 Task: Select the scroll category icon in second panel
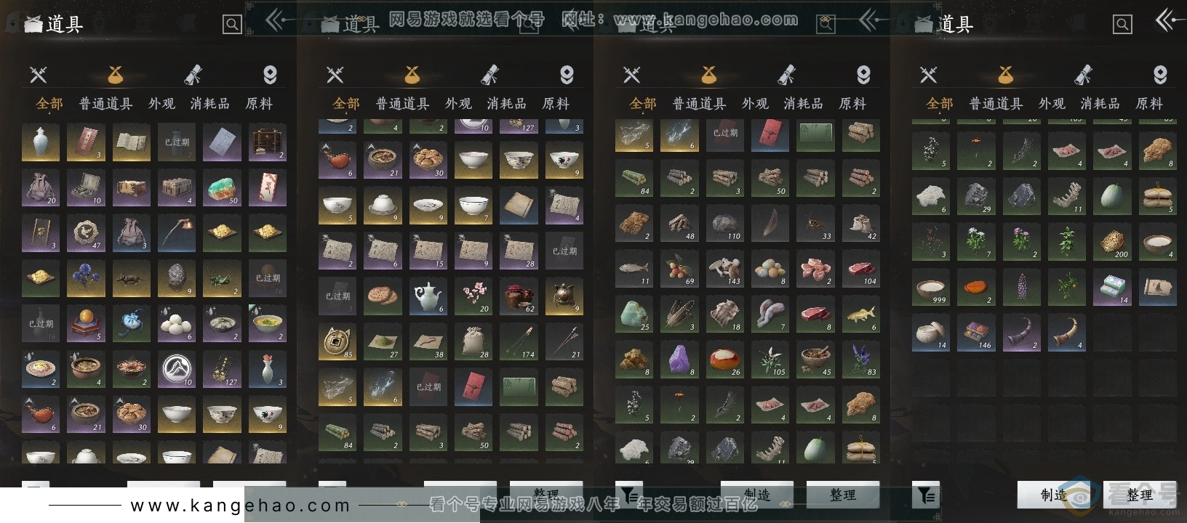[490, 74]
